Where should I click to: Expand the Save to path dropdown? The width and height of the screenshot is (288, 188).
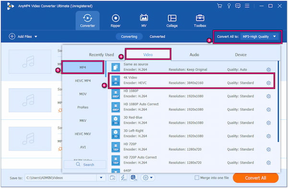pos(101,178)
